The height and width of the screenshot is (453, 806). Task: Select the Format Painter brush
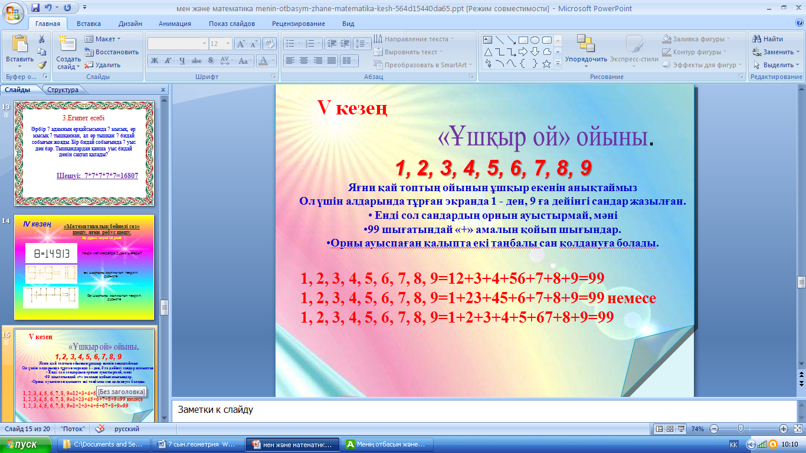pyautogui.click(x=42, y=65)
